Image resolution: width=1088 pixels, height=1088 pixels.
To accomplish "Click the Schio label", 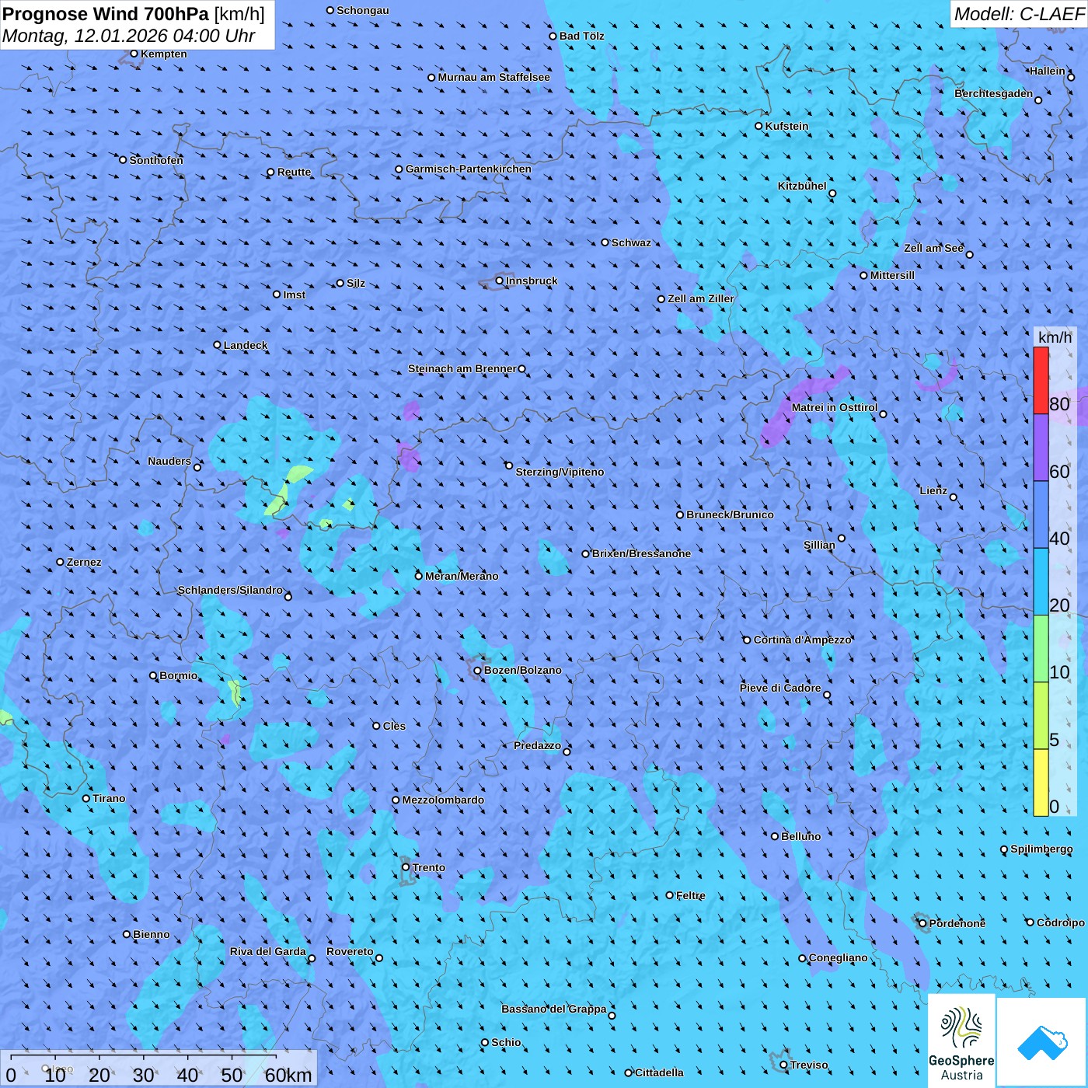I will tap(506, 1042).
